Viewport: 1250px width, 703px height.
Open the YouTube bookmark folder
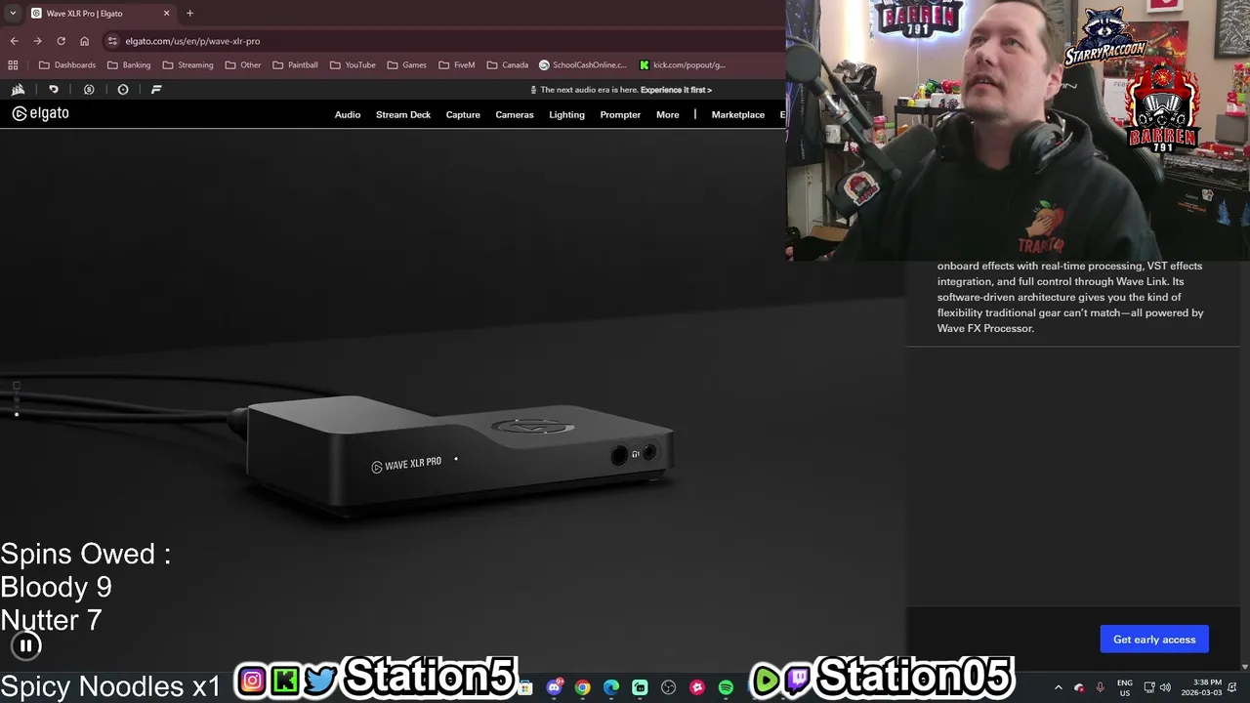pyautogui.click(x=353, y=65)
